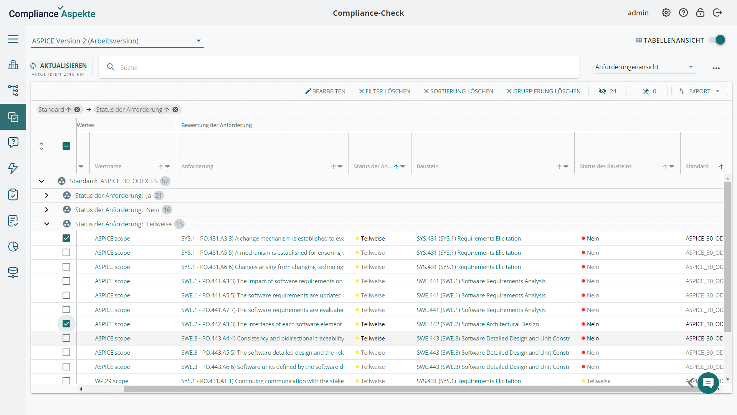Open the structure tree sidebar icon

click(x=13, y=91)
